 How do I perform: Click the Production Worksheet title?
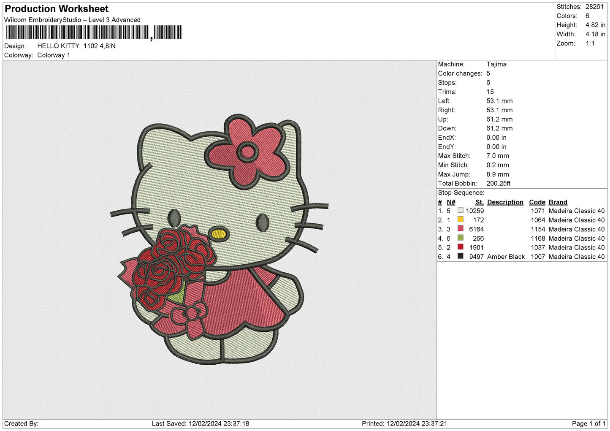click(57, 9)
